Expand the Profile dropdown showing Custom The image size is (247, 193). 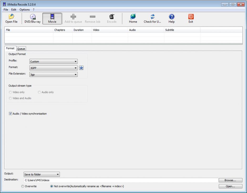(x=54, y=61)
